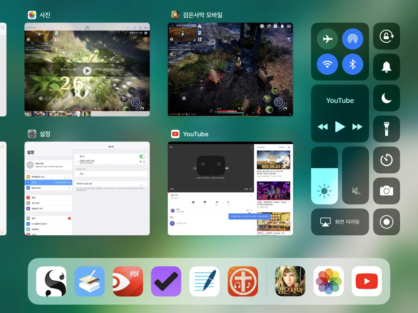Tap the Wi-Fi switch in 설정 preview
The image size is (418, 313).
[x=142, y=156]
